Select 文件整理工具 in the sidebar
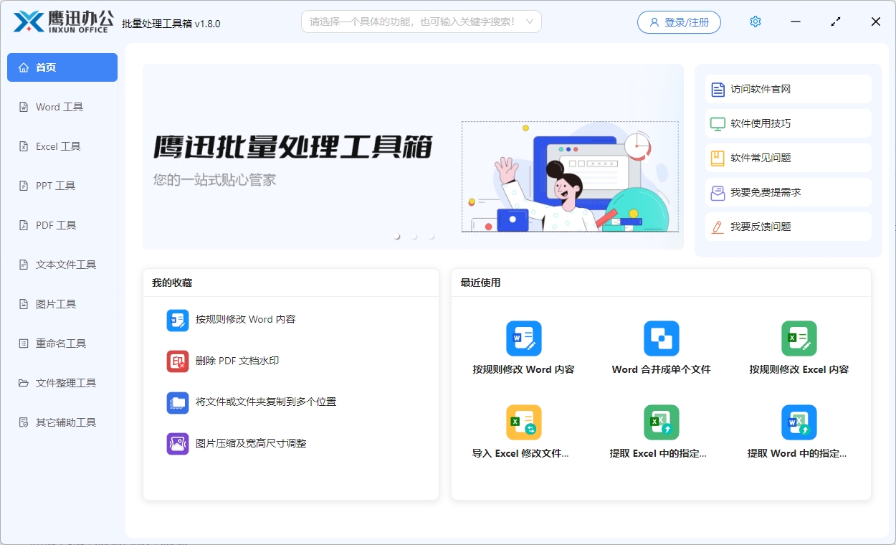Image resolution: width=896 pixels, height=545 pixels. point(62,383)
